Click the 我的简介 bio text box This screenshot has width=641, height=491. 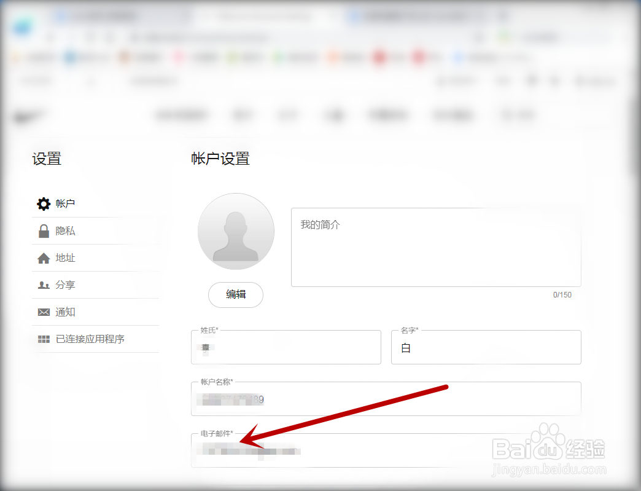436,246
